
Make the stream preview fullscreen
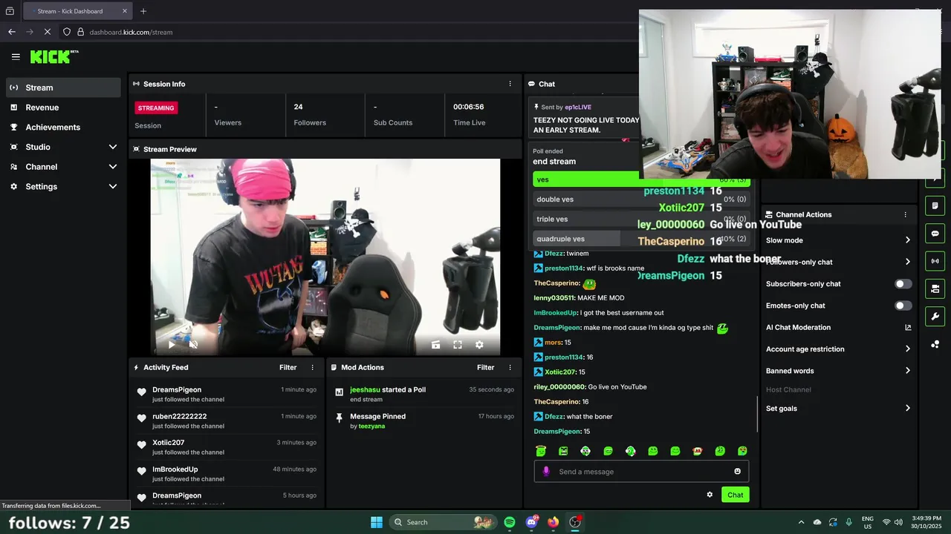pos(458,345)
